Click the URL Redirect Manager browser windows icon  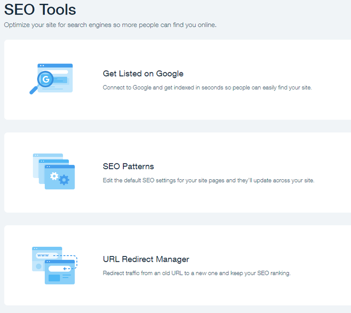(54, 265)
